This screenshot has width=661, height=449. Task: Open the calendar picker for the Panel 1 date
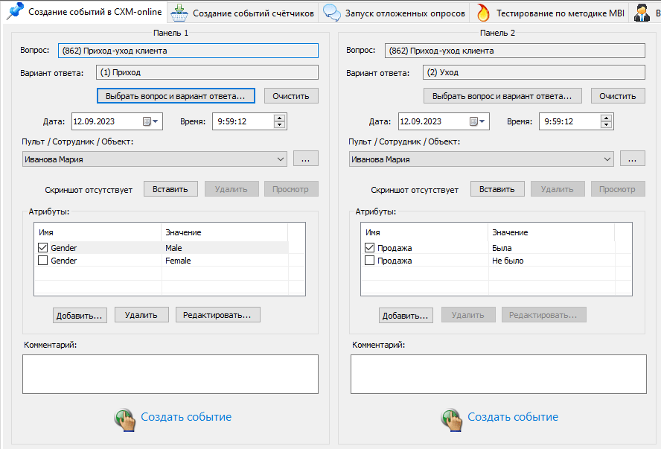point(151,121)
